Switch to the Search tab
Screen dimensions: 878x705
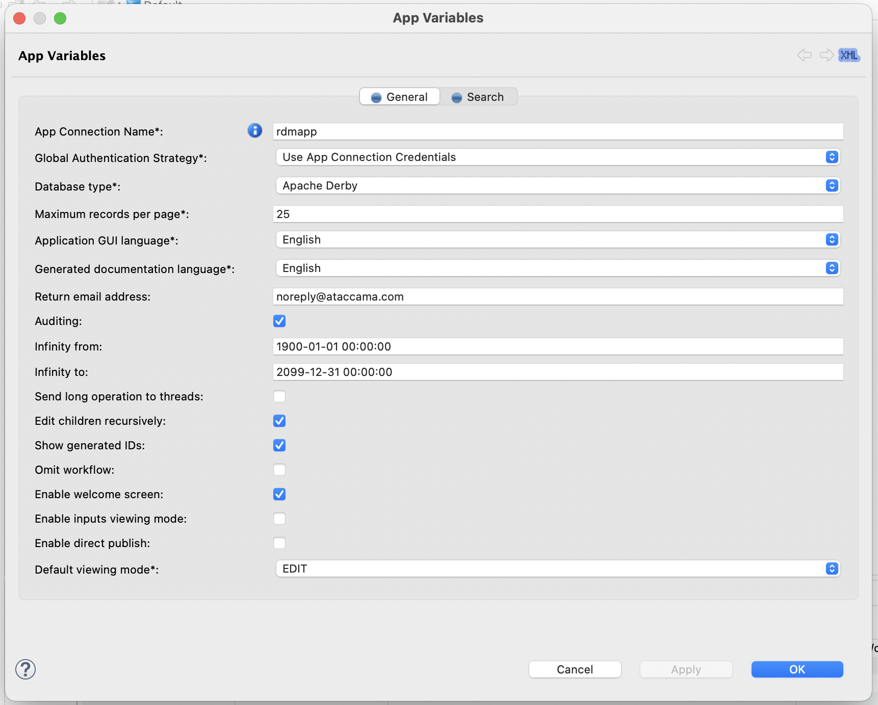pyautogui.click(x=478, y=97)
